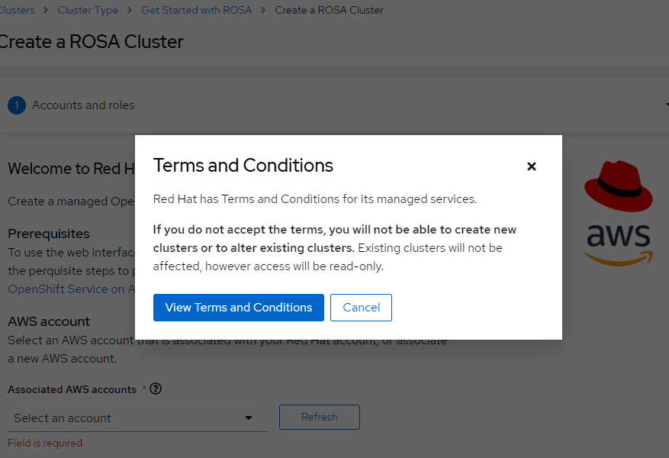Visit the Get Started with ROSA page
669x458 pixels.
pyautogui.click(x=196, y=10)
